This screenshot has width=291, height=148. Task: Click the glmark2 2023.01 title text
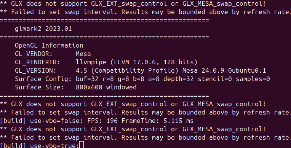click(x=43, y=29)
